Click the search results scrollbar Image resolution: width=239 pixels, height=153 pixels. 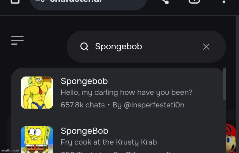224,84
